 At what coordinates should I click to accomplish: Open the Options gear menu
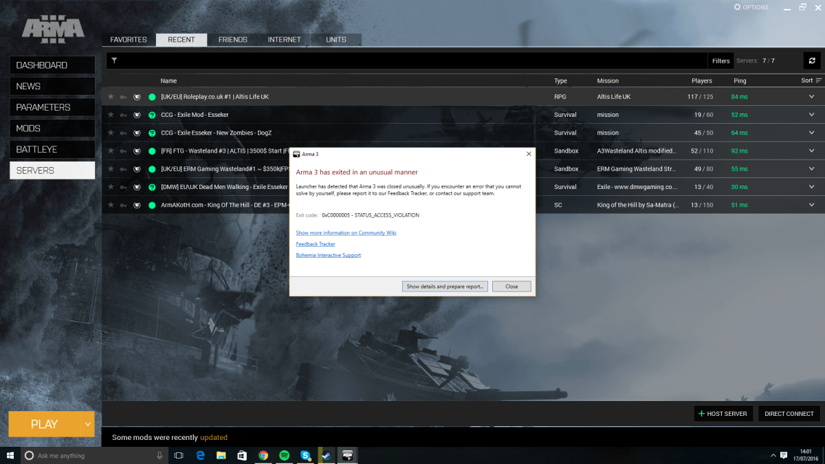751,7
